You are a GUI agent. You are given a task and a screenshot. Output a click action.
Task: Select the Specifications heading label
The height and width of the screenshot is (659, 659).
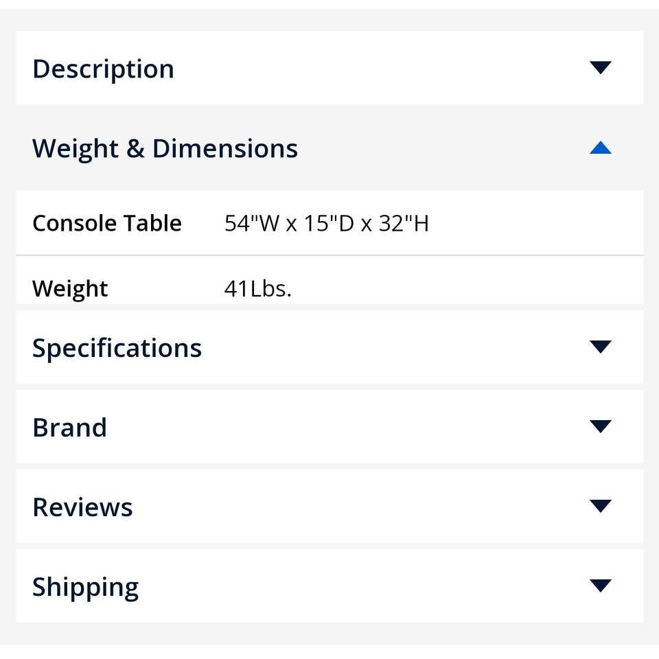tap(117, 348)
